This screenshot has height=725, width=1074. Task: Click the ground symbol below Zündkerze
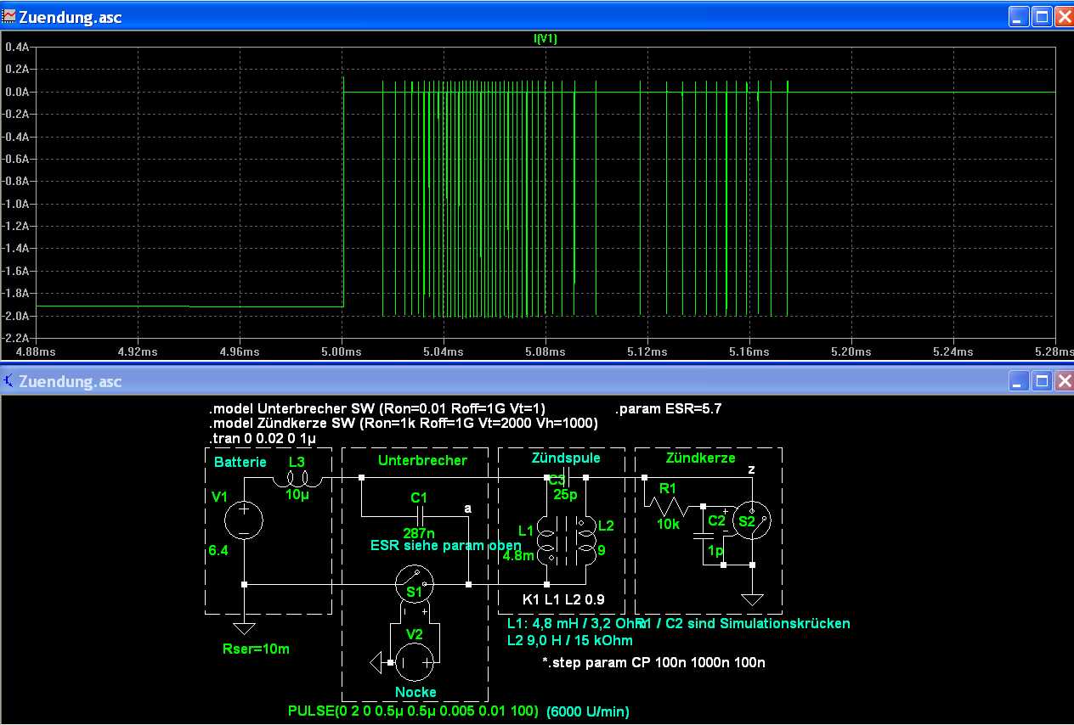pyautogui.click(x=752, y=600)
